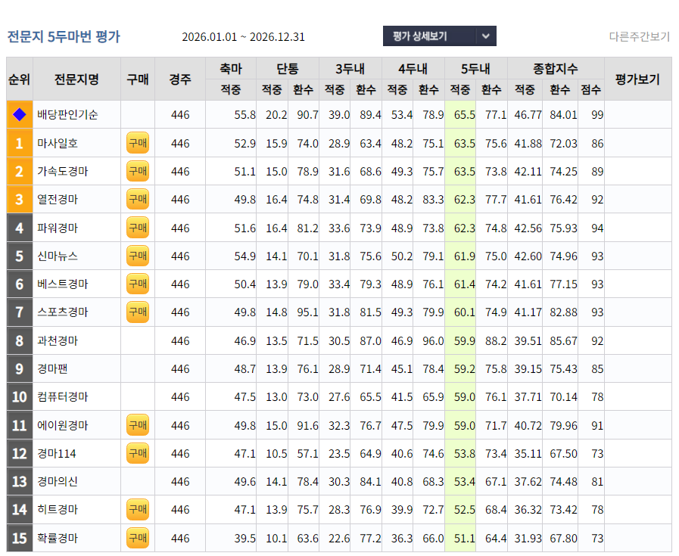Click highlighted 65.5 value in 배당판인기순 row
The image size is (679, 556).
pyautogui.click(x=464, y=115)
